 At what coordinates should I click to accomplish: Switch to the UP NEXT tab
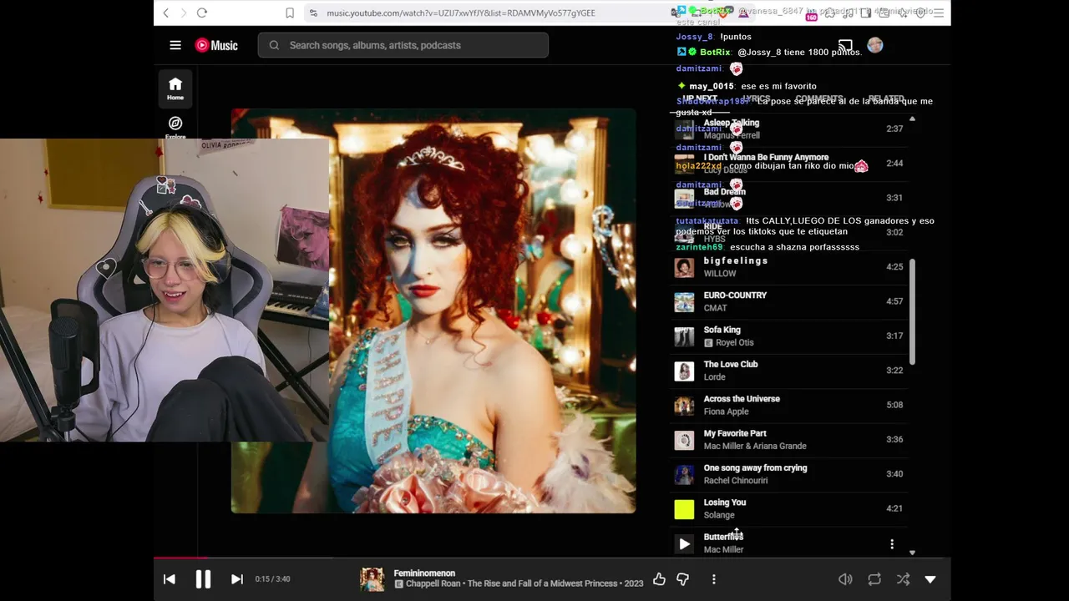700,98
